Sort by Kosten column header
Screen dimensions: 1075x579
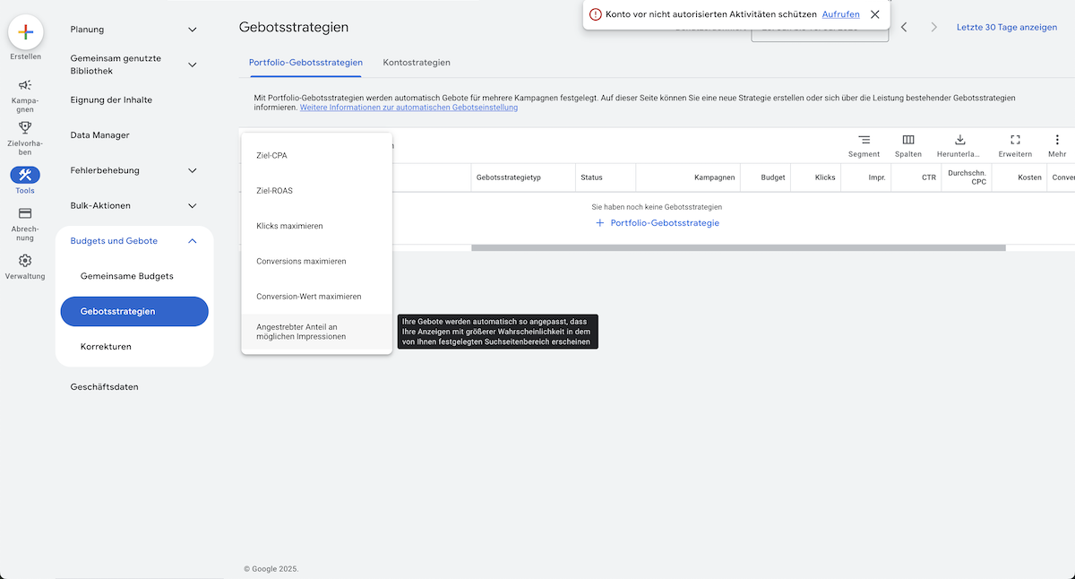click(x=1030, y=177)
